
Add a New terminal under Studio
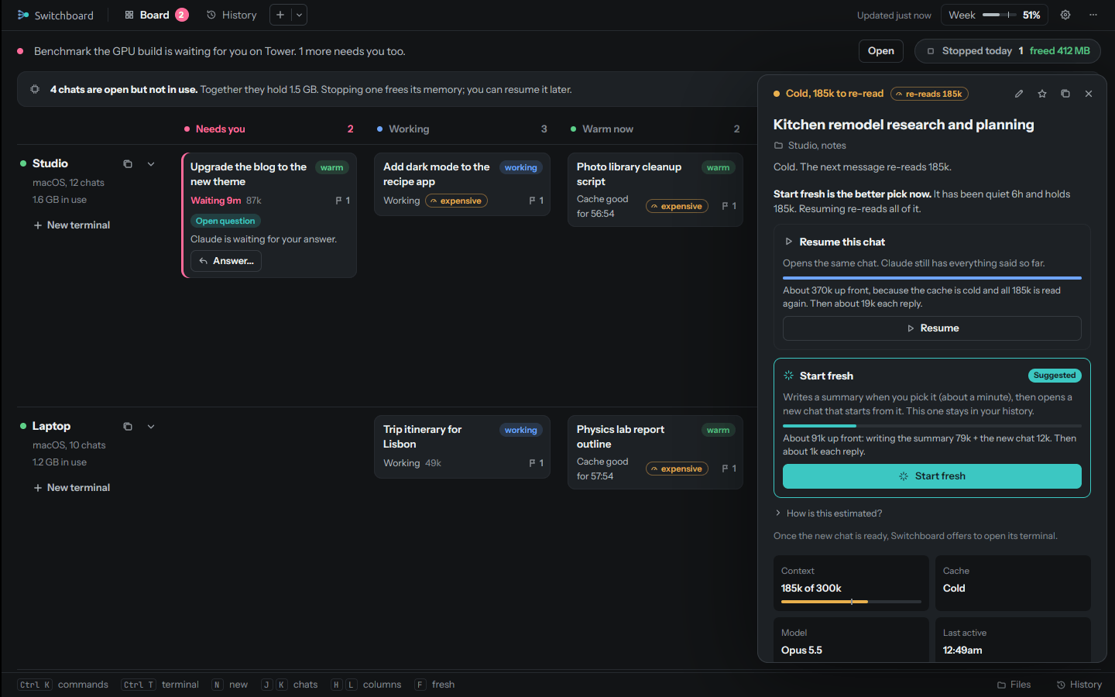[72, 225]
